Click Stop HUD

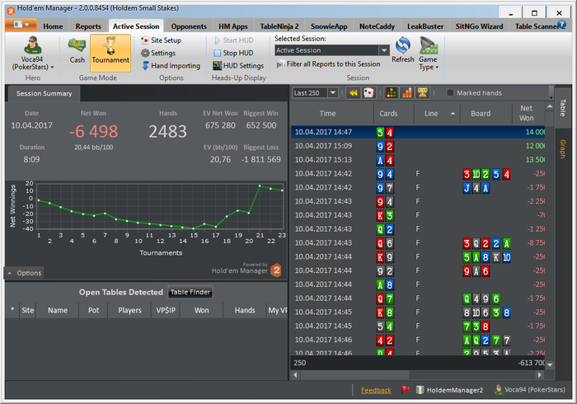coord(233,53)
